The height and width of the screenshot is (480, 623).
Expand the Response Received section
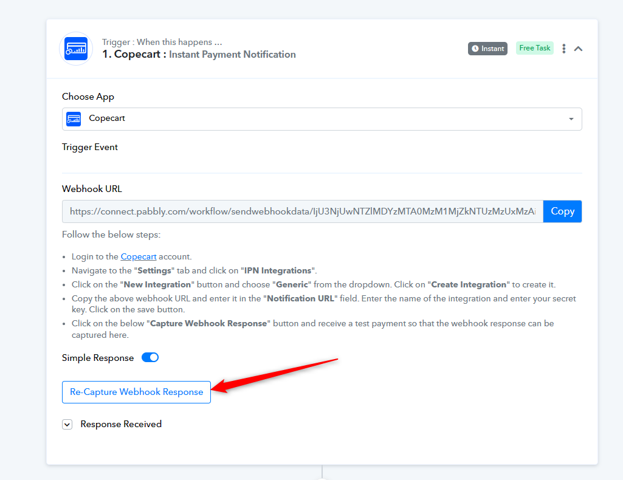pyautogui.click(x=67, y=425)
